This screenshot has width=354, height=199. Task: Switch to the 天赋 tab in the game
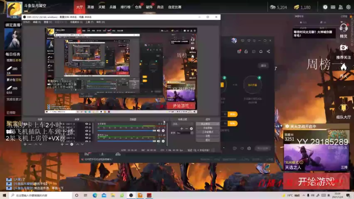(x=102, y=7)
